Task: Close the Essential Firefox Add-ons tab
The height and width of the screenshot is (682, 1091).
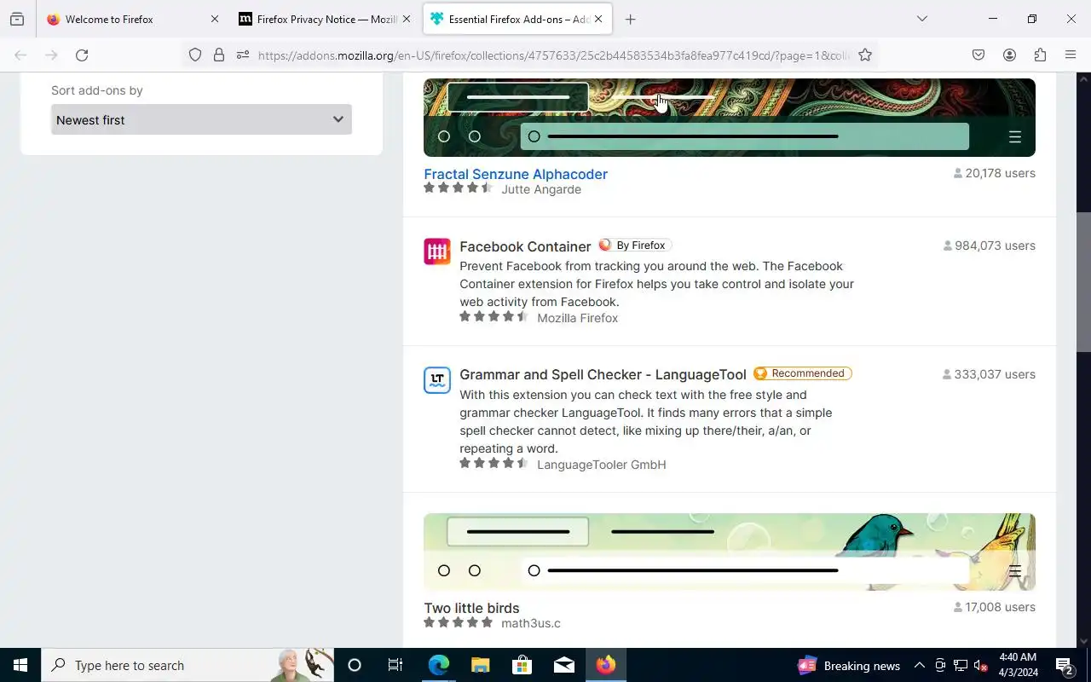Action: pyautogui.click(x=598, y=19)
